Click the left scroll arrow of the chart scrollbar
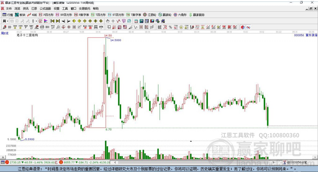Screen dimensions: 318x172 (115, 162)
